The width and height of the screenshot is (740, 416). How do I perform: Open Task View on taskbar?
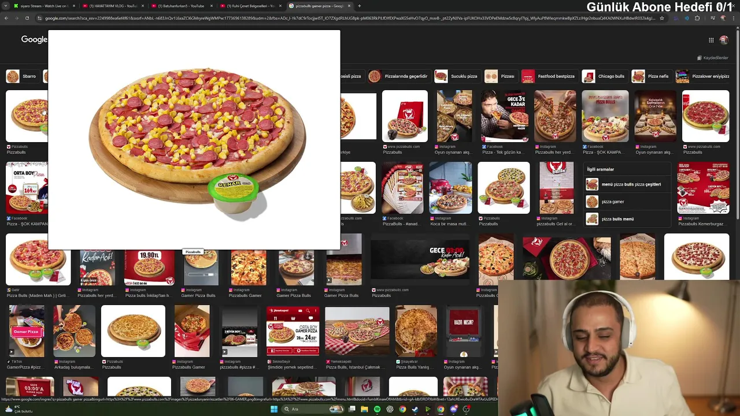pos(351,409)
